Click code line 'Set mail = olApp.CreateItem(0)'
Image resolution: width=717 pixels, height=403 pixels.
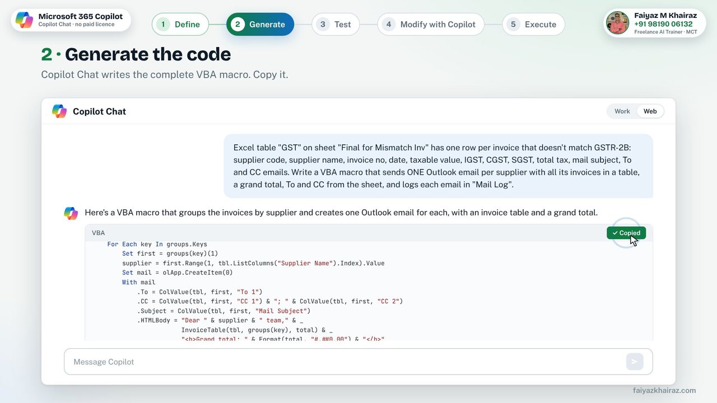[x=177, y=273]
